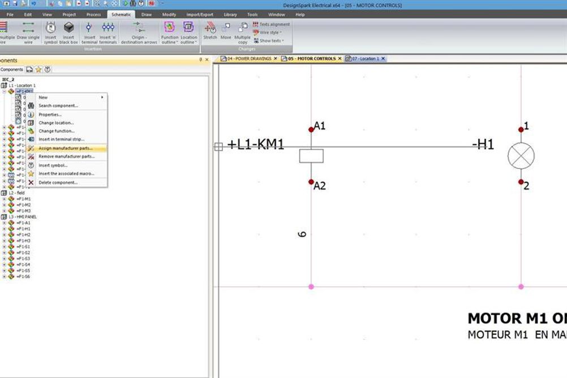The width and height of the screenshot is (567, 378).
Task: Click the -H1 lamp symbol in schematic
Action: tap(521, 156)
